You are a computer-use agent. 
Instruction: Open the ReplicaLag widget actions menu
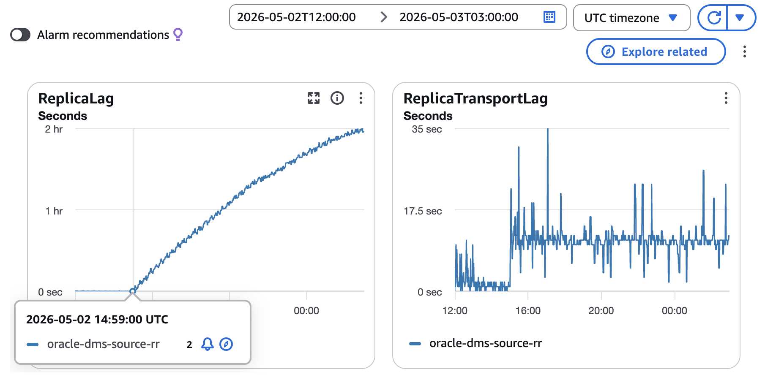click(x=361, y=98)
